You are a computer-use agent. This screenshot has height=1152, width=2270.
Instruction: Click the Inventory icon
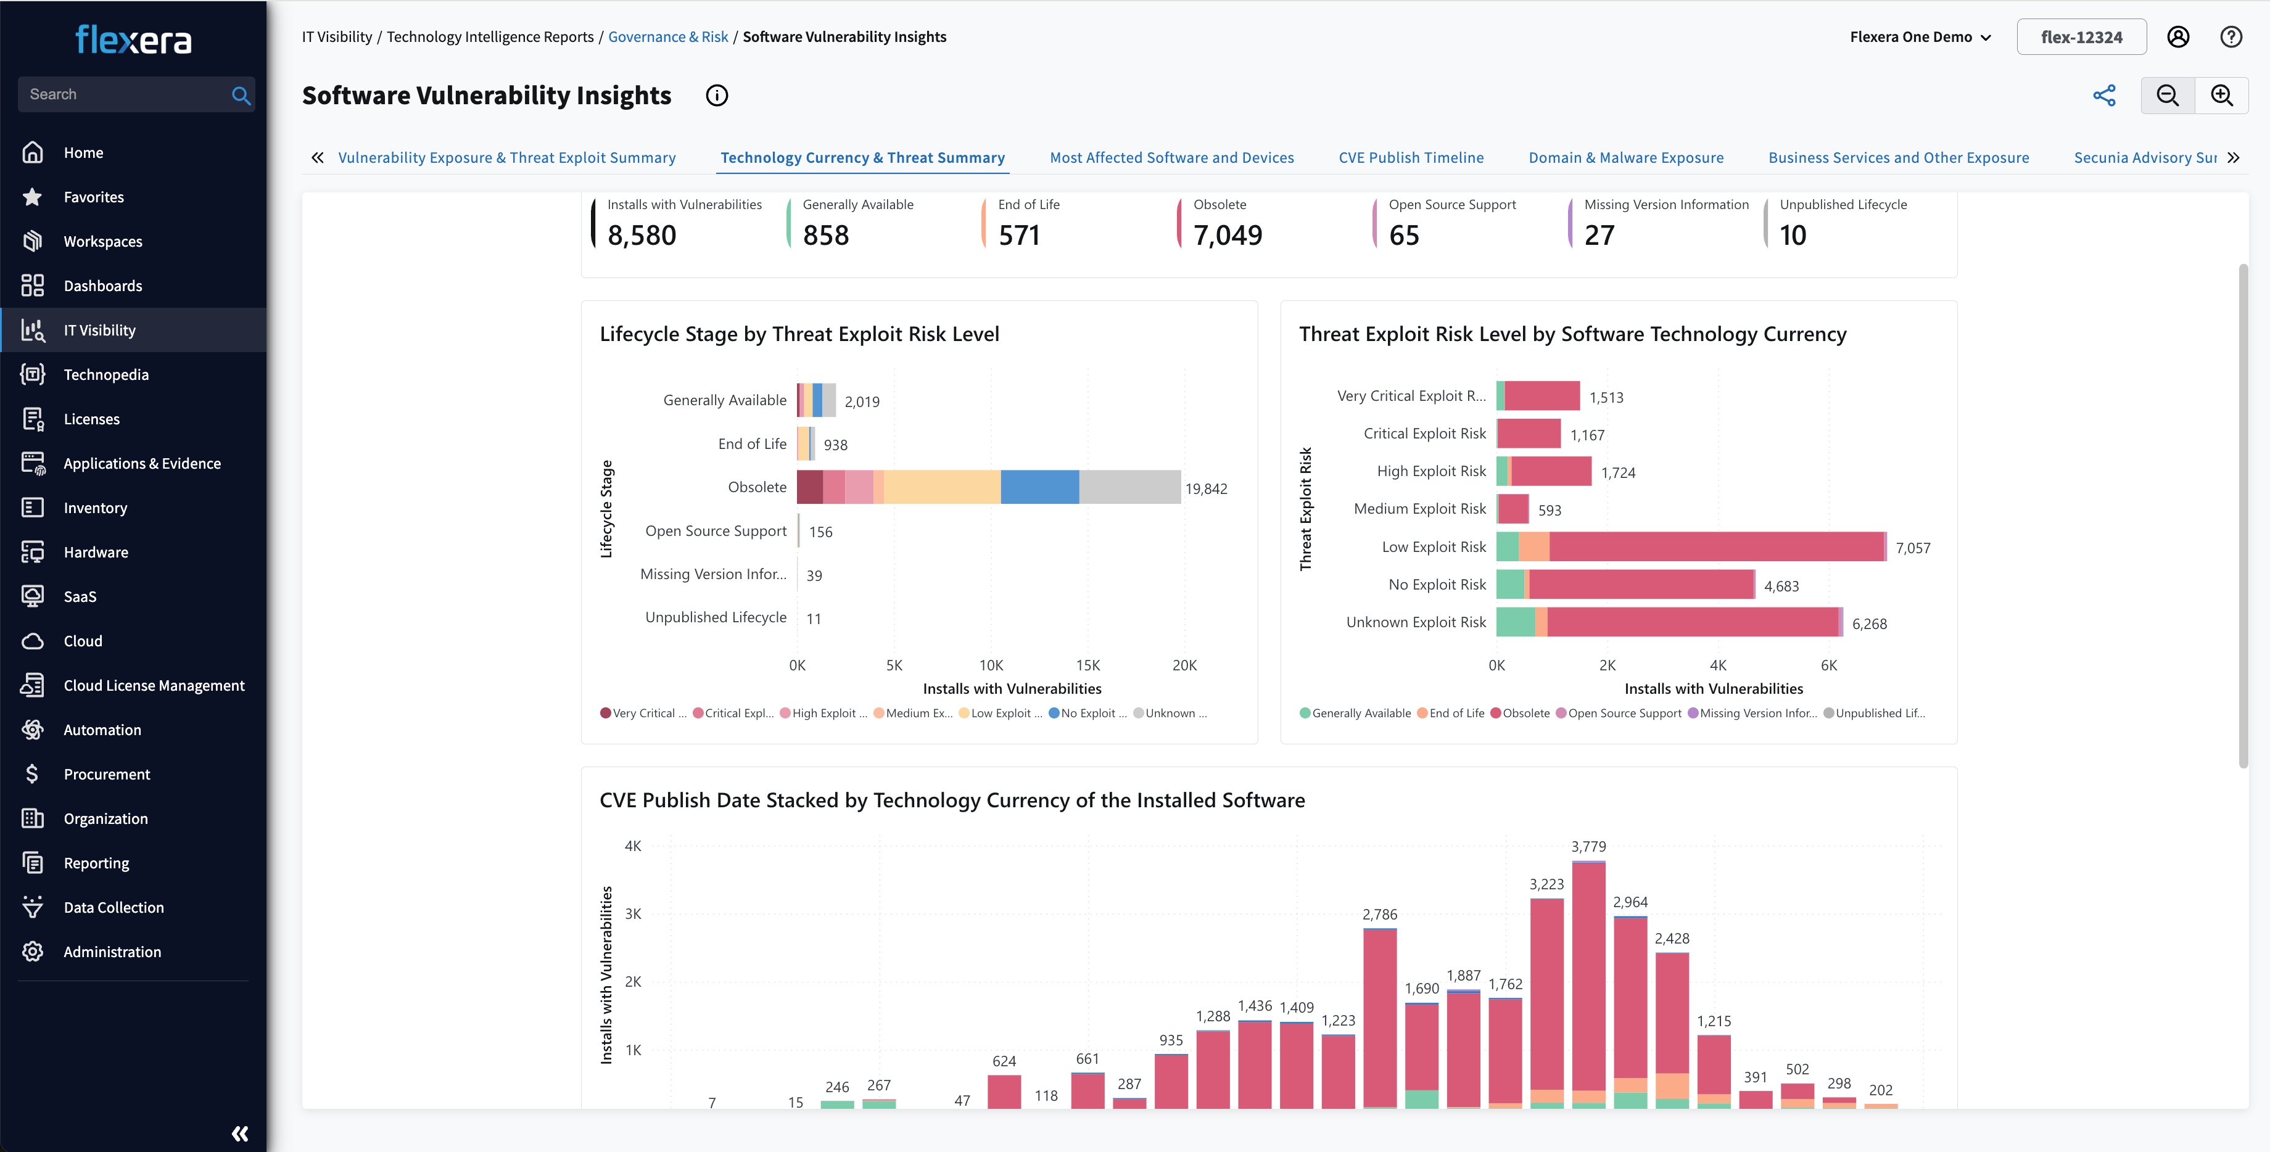pos(33,508)
